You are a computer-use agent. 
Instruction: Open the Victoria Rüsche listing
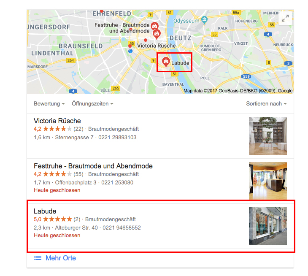click(57, 121)
